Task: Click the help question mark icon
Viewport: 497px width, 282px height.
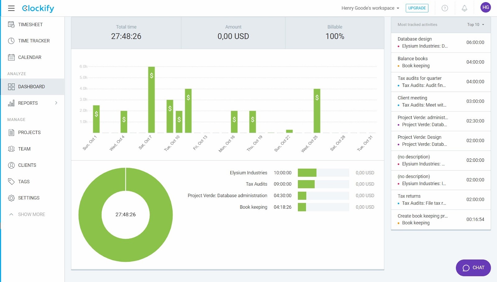Action: (445, 8)
